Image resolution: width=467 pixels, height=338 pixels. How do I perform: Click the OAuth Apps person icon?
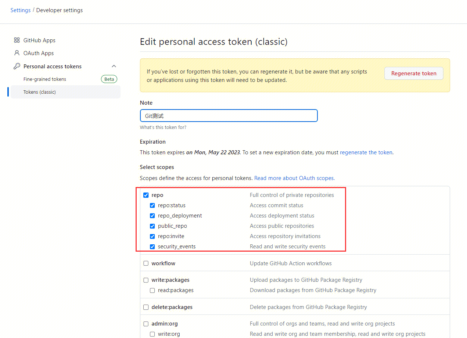pos(17,53)
